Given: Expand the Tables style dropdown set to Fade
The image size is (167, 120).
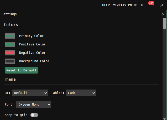Looking at the screenshot, I should point(81,93).
